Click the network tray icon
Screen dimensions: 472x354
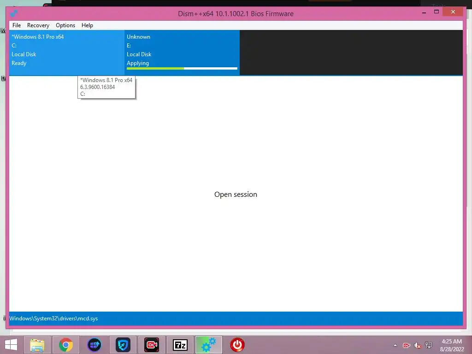tap(428, 345)
